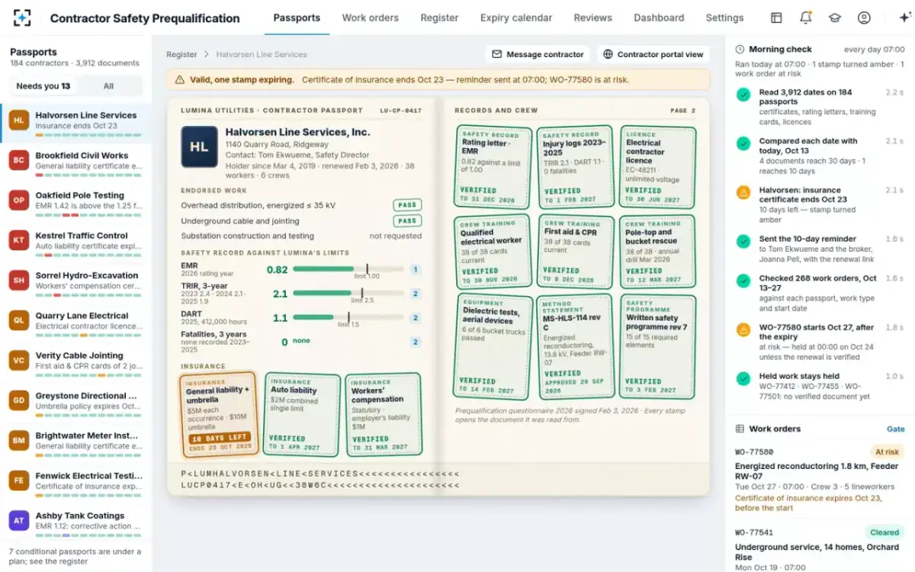915x572 pixels.
Task: Select the Needs you 13 filter
Action: pyautogui.click(x=43, y=86)
